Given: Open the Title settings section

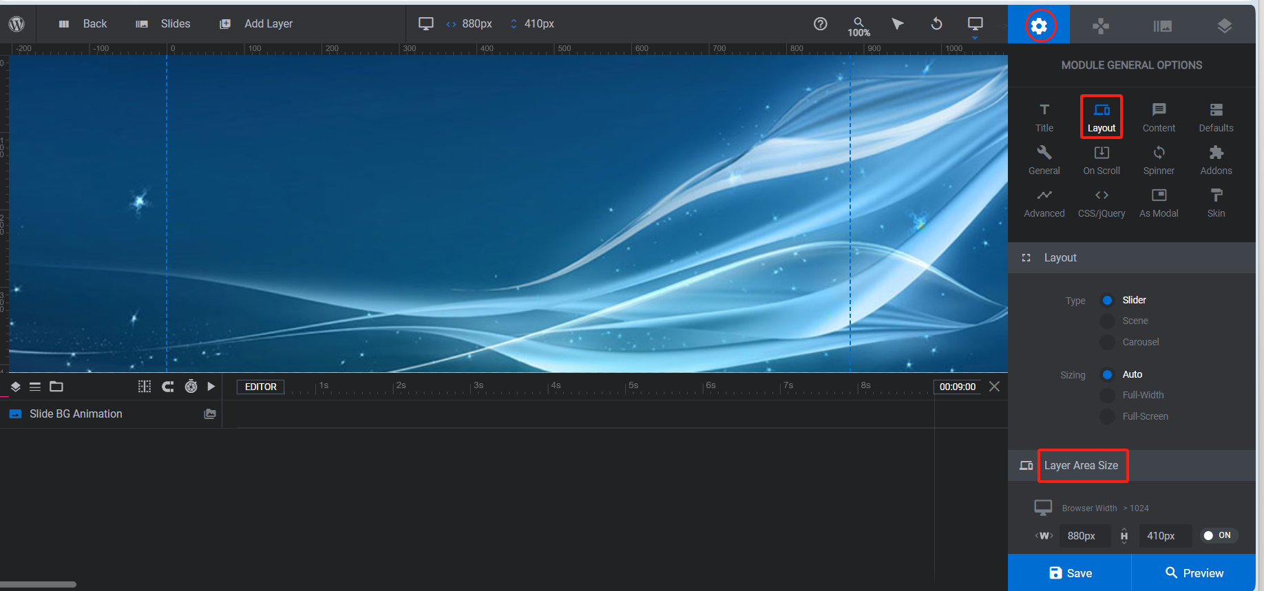Looking at the screenshot, I should [x=1044, y=118].
